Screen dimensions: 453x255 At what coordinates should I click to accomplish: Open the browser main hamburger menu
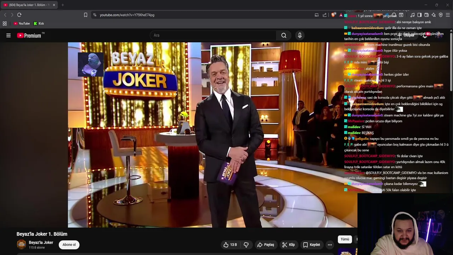tap(448, 15)
